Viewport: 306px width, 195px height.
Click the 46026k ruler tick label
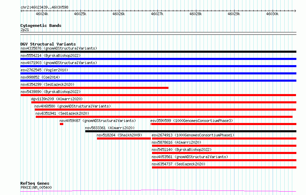click(x=119, y=14)
